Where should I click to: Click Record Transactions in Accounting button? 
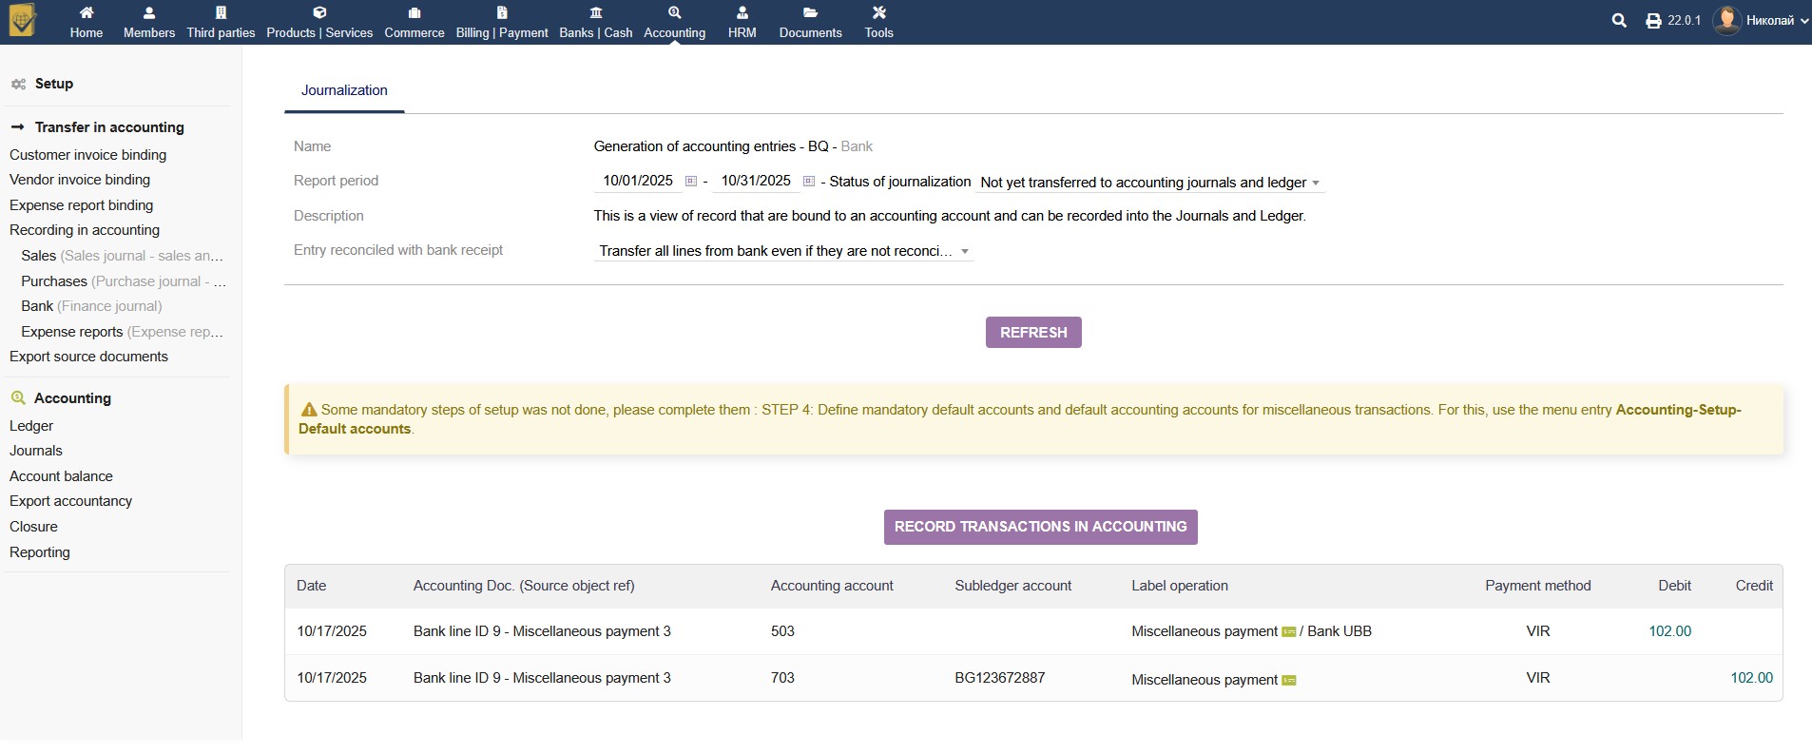[x=1040, y=527]
